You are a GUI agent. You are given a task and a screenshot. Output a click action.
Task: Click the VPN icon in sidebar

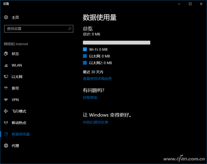click(6, 100)
